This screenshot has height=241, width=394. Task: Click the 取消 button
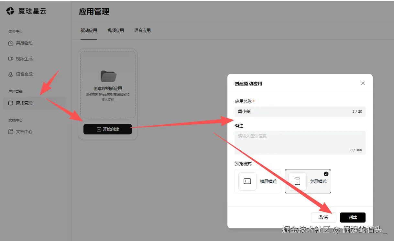coord(323,217)
